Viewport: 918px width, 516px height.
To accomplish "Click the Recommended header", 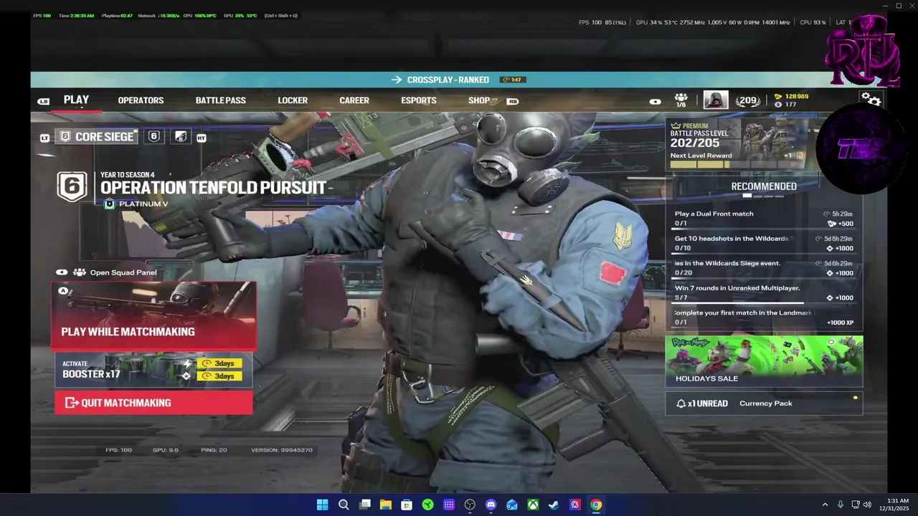I will coord(764,186).
